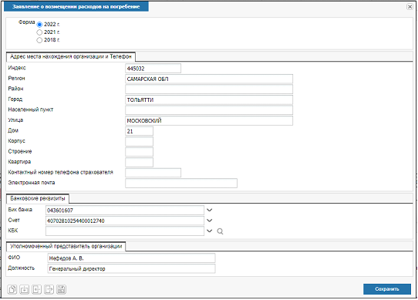Screen dimensions: 418x300
Task: Click the Электронная почта field
Action: [x=181, y=184]
